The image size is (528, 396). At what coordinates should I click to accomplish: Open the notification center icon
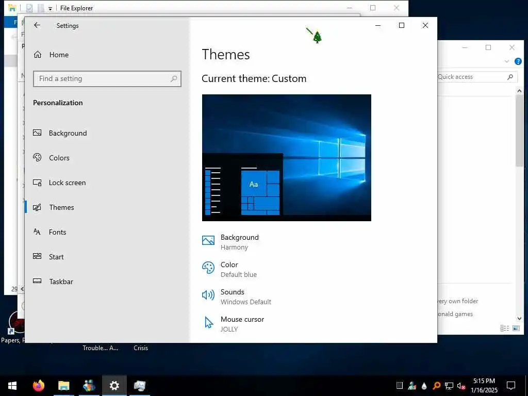[511, 386]
